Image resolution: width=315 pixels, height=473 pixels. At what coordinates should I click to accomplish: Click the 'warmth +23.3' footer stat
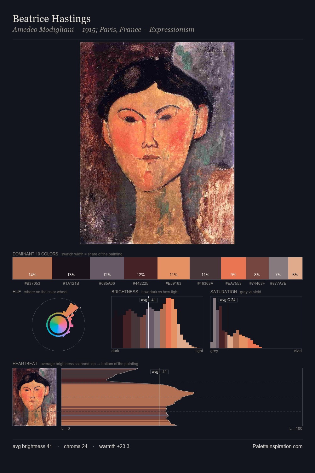114,446
